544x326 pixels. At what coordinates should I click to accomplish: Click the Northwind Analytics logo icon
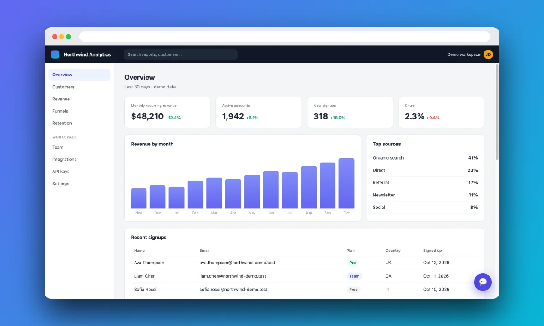tap(55, 54)
